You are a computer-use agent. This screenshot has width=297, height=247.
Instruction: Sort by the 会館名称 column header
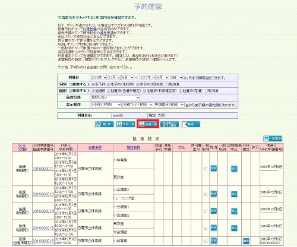pos(95,147)
